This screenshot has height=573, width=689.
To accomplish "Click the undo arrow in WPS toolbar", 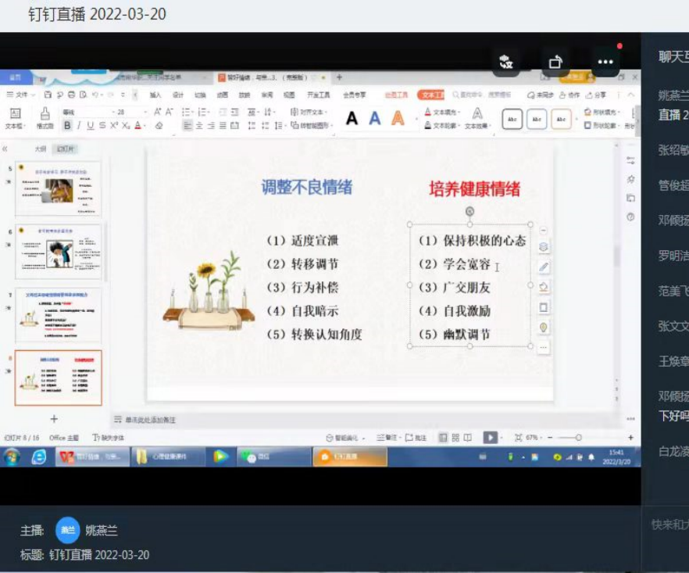I will (x=95, y=95).
